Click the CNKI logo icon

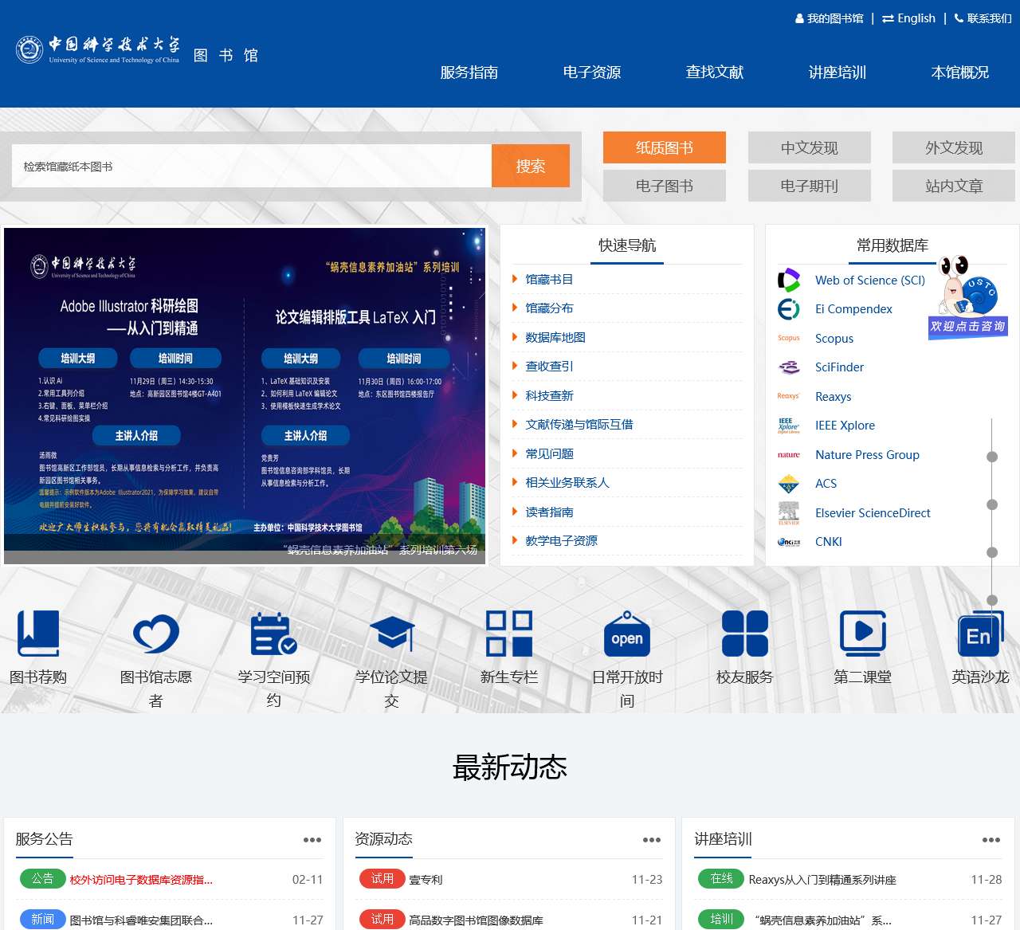tap(789, 542)
